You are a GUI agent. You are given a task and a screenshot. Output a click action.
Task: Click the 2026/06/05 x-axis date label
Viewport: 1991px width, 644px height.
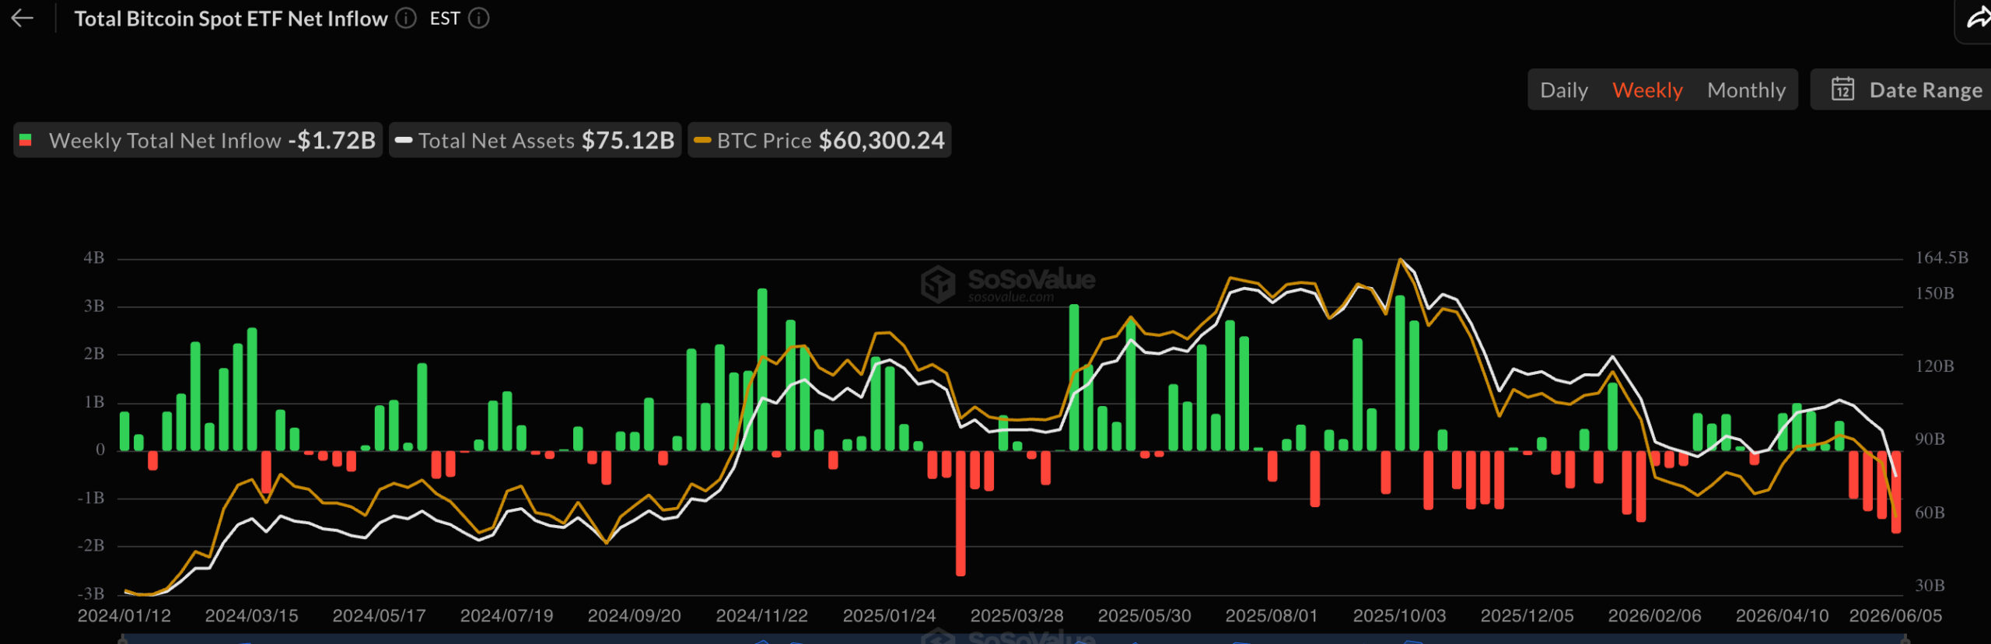[x=1895, y=616]
